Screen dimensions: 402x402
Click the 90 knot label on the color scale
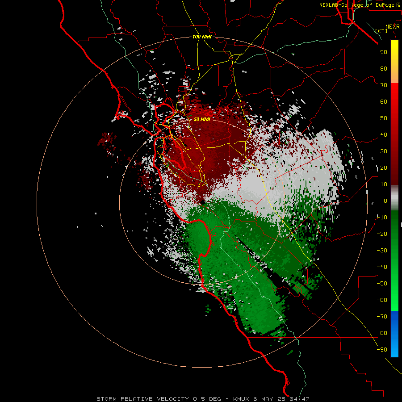click(x=384, y=52)
